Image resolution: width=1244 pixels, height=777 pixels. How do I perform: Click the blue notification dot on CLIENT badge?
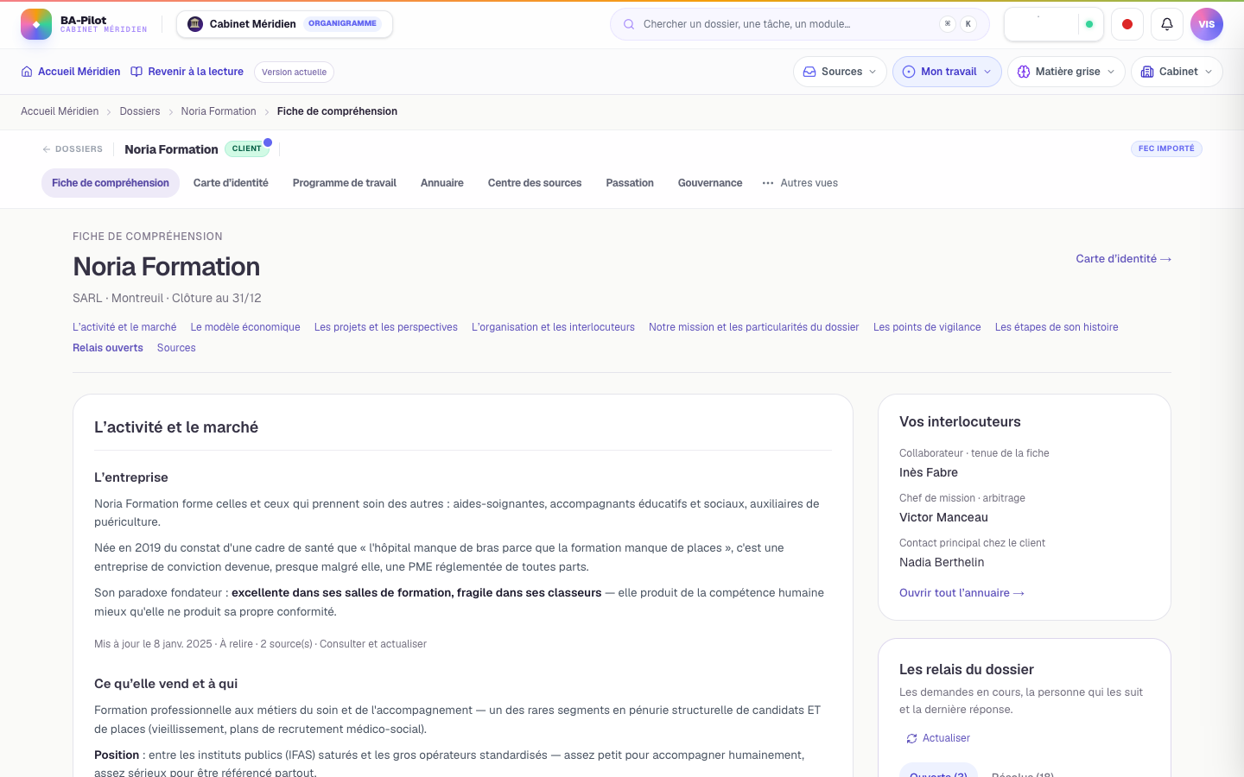click(x=268, y=142)
